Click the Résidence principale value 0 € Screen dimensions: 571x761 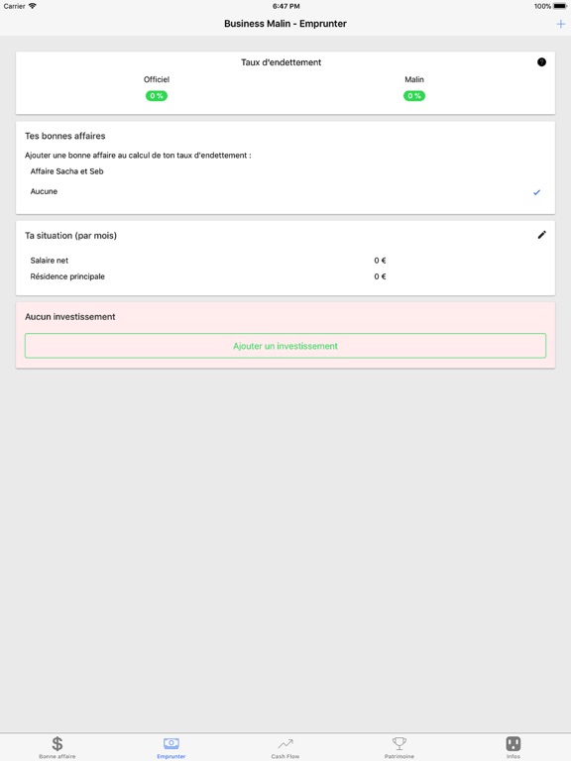[x=380, y=276]
